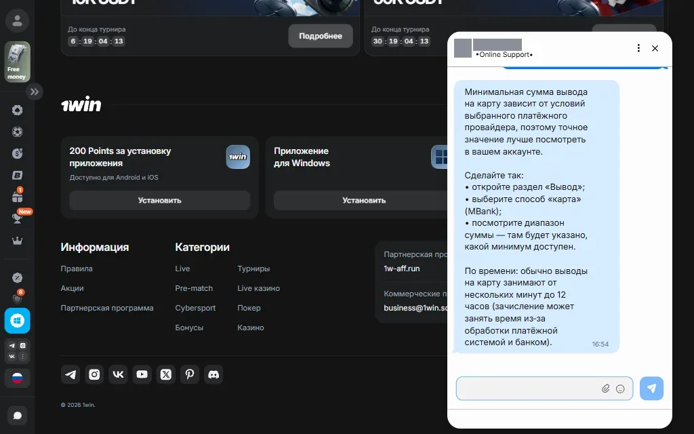694x434 pixels.
Task: Open the crown VIP icon
Action: pyautogui.click(x=17, y=241)
